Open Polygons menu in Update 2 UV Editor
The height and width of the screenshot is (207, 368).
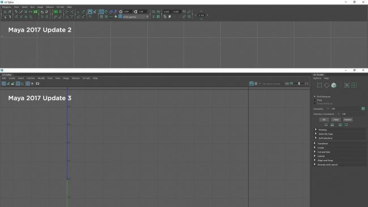pos(7,7)
